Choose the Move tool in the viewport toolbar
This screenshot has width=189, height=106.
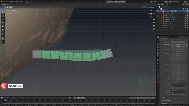pyautogui.click(x=3, y=19)
